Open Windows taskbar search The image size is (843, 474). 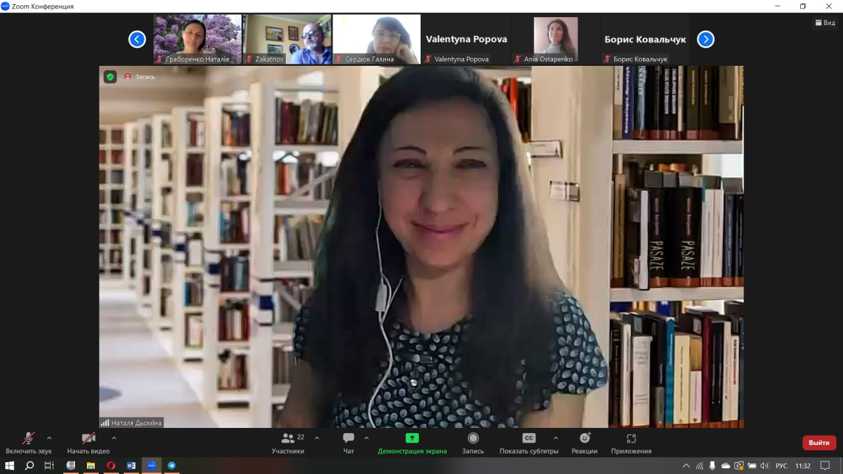pos(30,465)
